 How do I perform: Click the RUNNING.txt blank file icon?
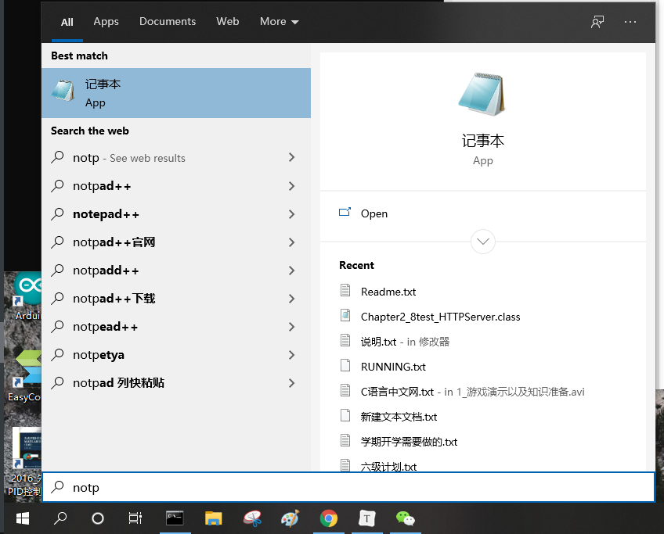pyautogui.click(x=345, y=365)
